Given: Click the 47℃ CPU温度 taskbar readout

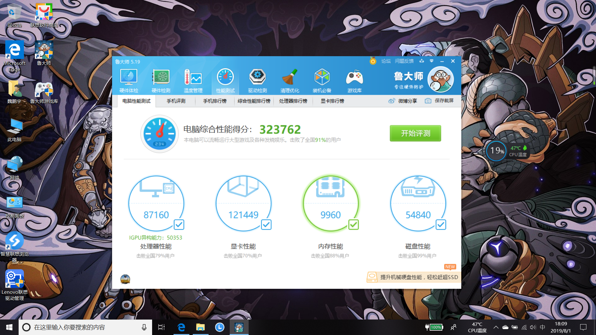Looking at the screenshot, I should [477, 327].
